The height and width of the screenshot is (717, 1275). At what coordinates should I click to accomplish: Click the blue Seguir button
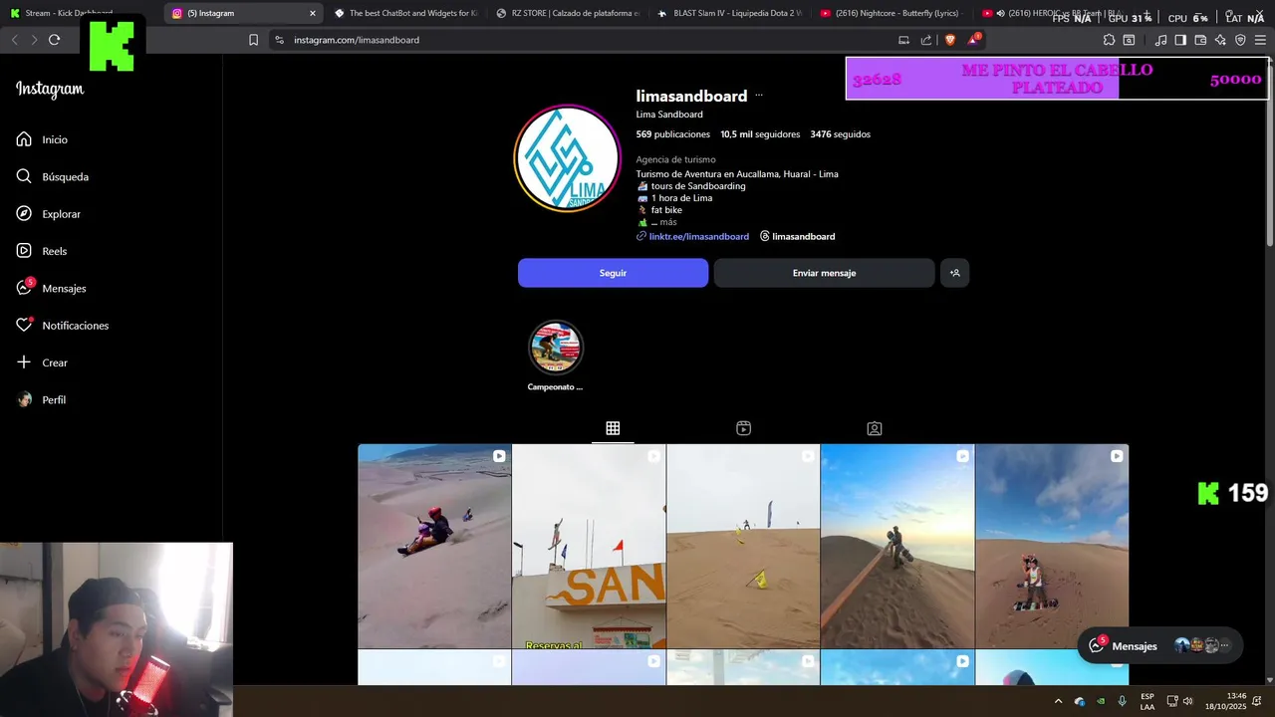tap(613, 273)
